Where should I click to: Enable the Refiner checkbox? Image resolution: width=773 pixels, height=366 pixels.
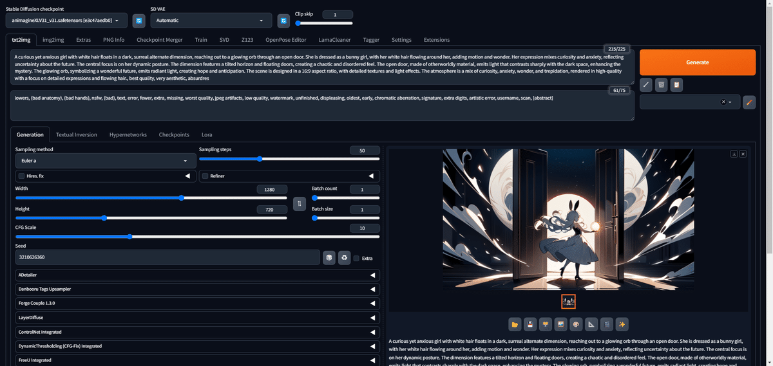pos(205,176)
